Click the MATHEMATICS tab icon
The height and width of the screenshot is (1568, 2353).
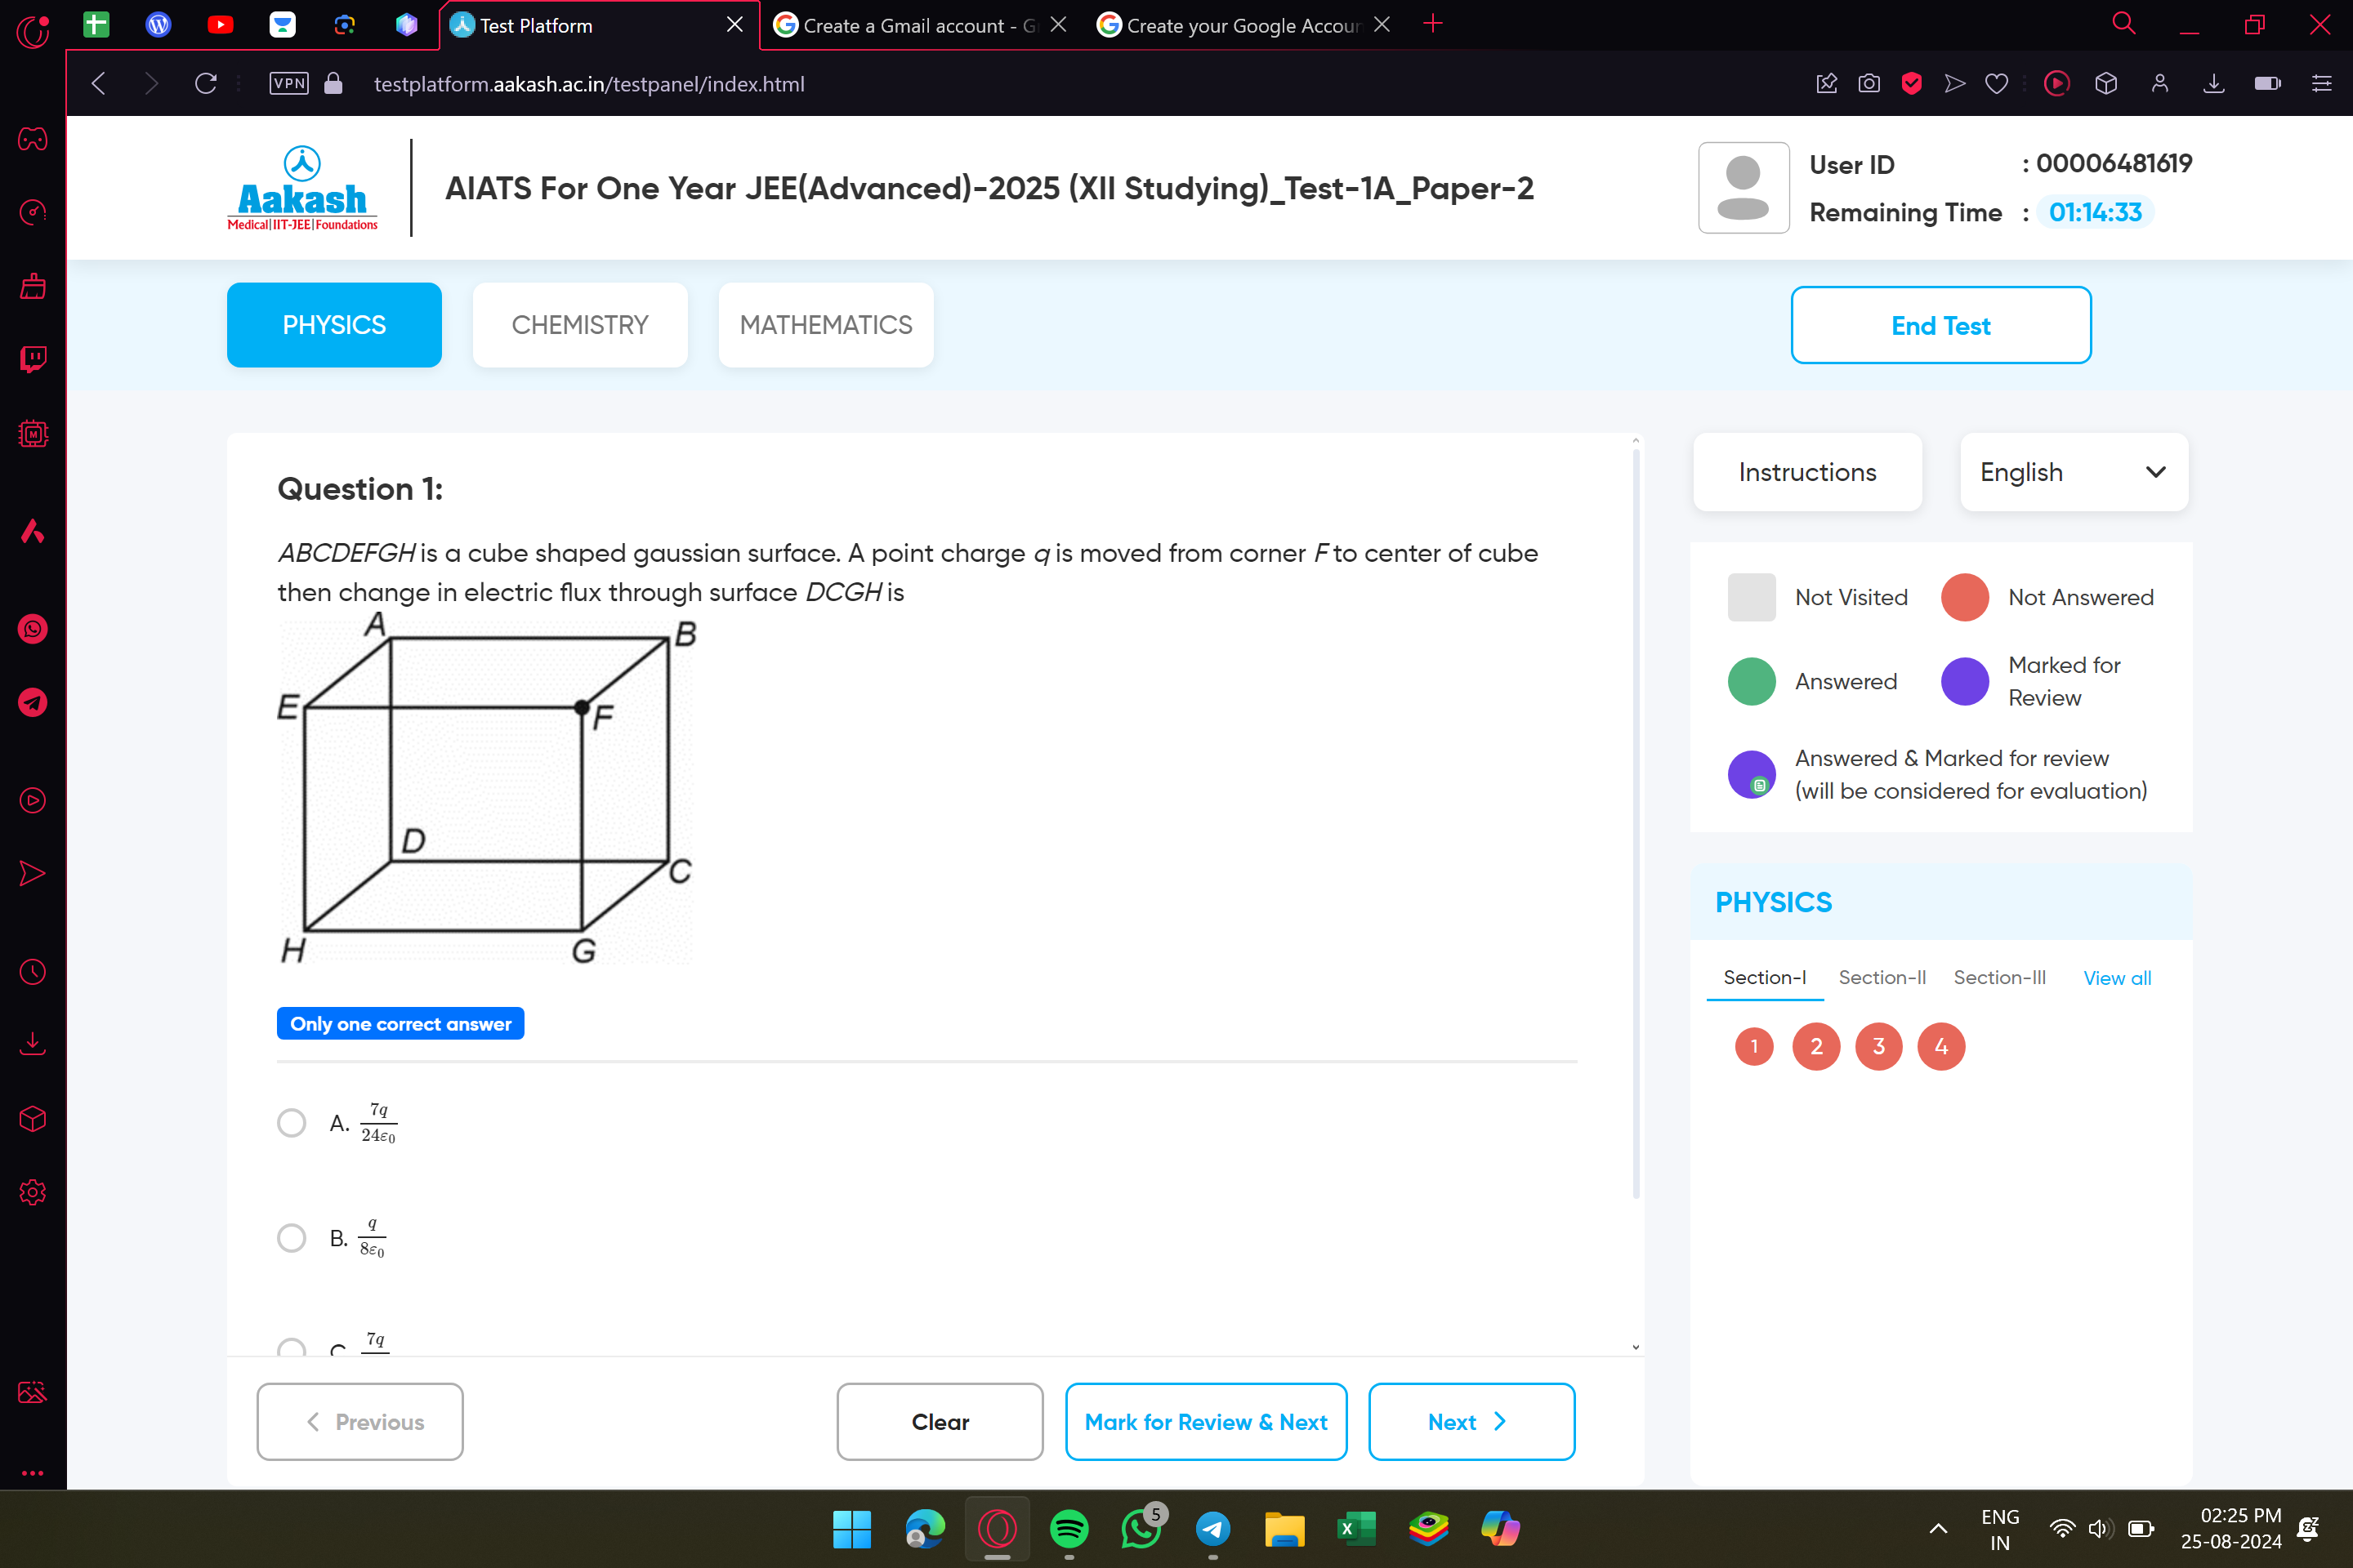(824, 323)
